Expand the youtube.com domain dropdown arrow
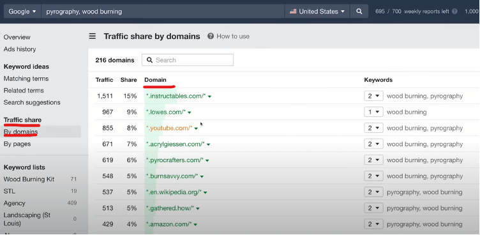Screen dimensions: 480x235 196,128
